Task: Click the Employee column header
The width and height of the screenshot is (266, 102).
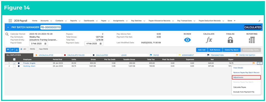Action: click(27, 59)
